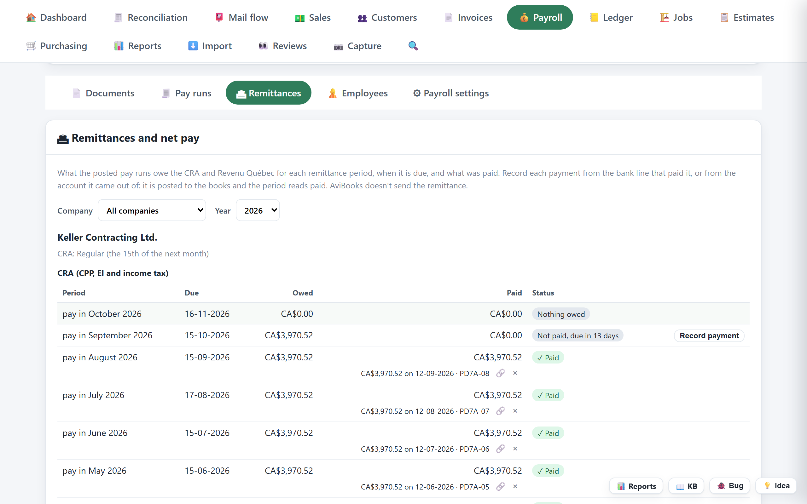Go to Dashboard

56,17
